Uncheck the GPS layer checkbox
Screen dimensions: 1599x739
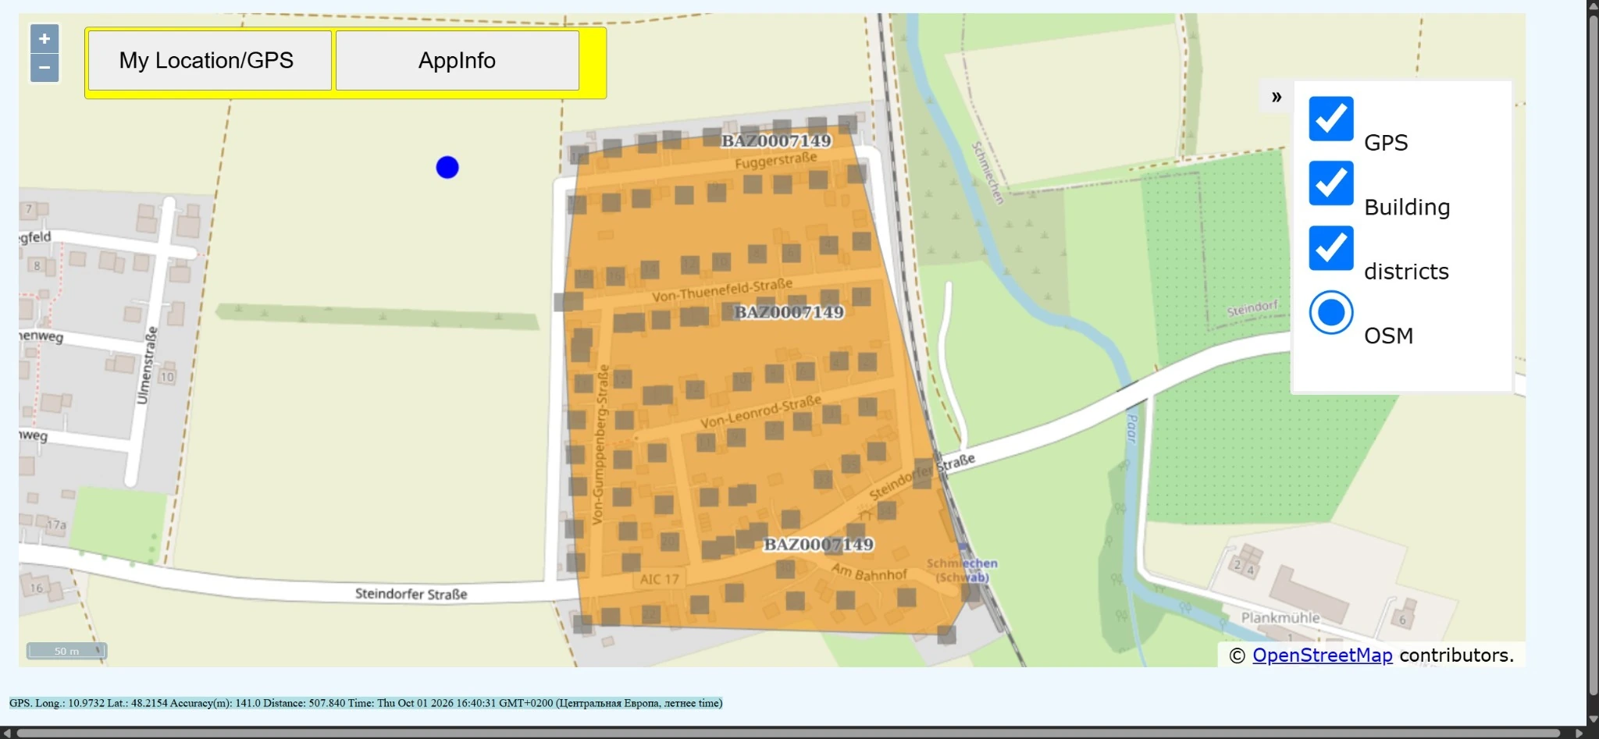[1331, 119]
